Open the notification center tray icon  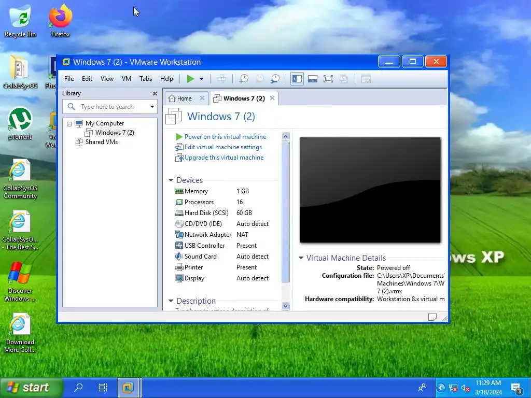(516, 388)
